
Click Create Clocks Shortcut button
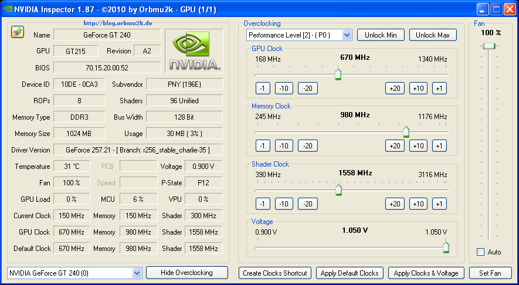[x=274, y=273]
